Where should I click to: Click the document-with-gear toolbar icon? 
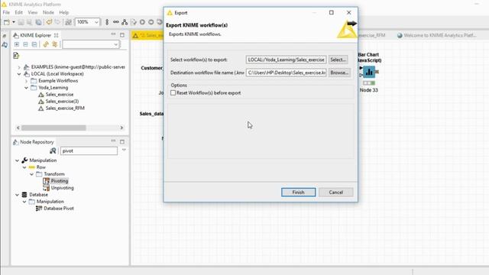134,22
